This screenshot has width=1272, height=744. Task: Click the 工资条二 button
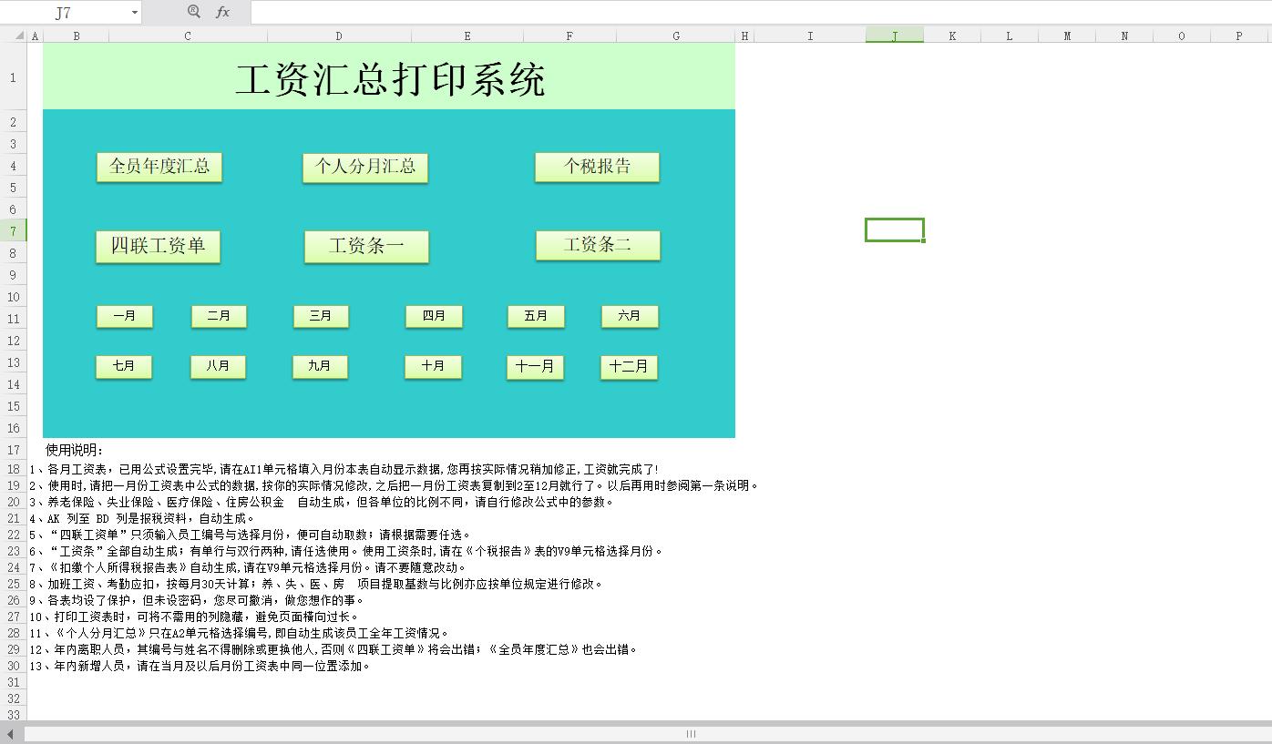pos(598,244)
